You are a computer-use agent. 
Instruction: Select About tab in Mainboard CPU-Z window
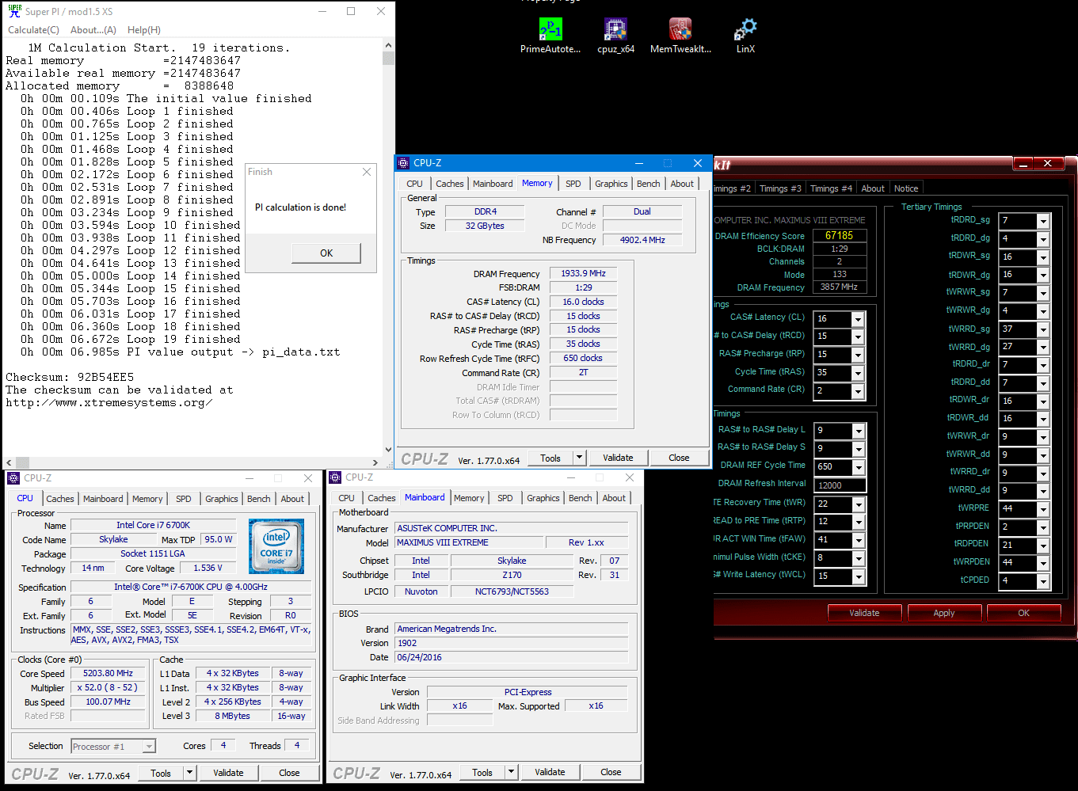pyautogui.click(x=614, y=498)
